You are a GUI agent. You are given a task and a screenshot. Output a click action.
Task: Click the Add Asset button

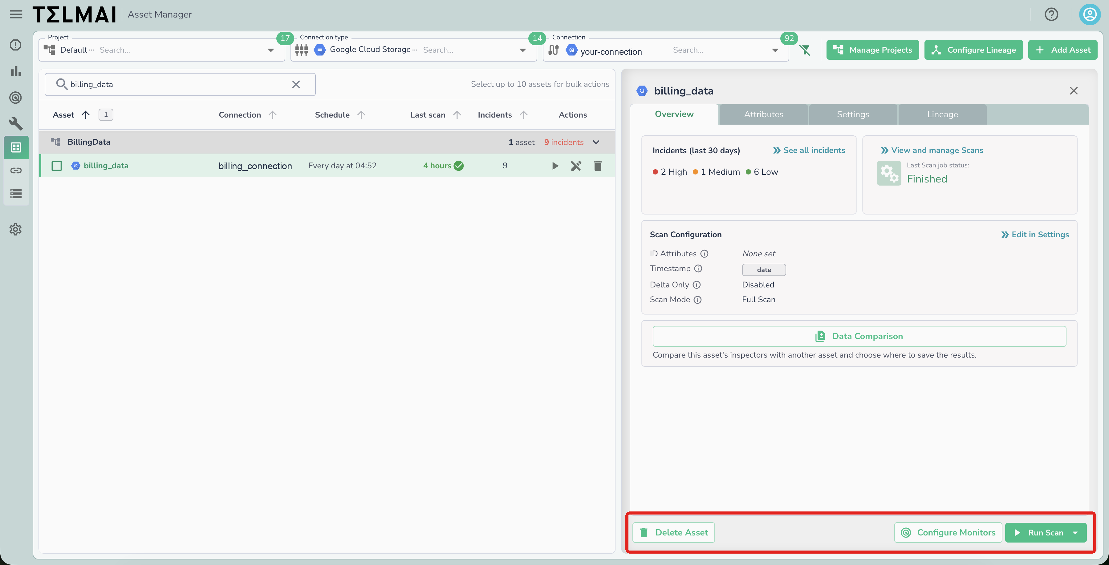(x=1062, y=50)
